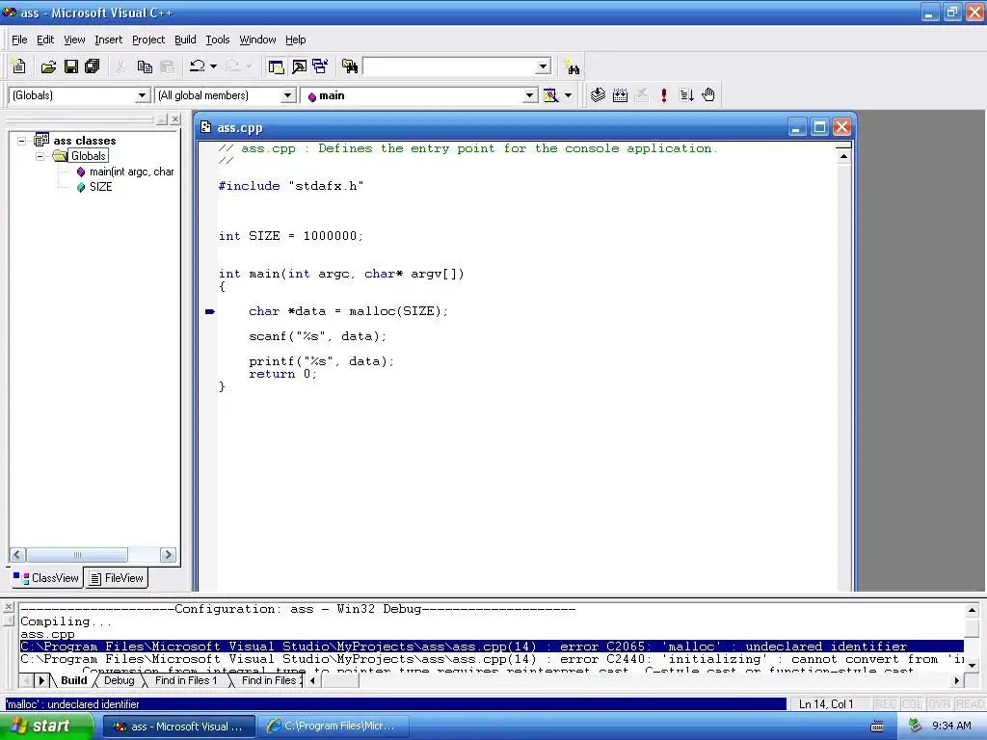Open the View menu
The height and width of the screenshot is (740, 987).
coord(74,40)
